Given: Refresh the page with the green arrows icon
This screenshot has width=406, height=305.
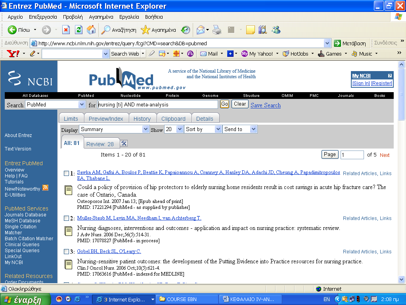Looking at the screenshot, I should (x=79, y=30).
